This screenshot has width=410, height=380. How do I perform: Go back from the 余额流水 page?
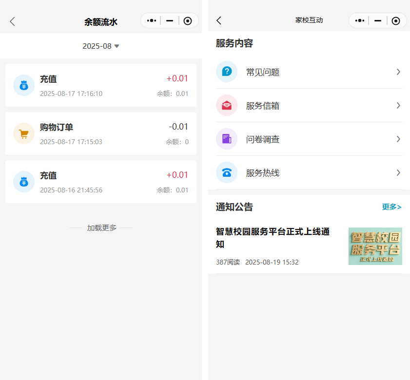tap(13, 21)
